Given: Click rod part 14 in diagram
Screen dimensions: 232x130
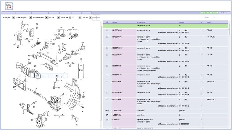Looking at the screenshot, I should coord(56,82).
